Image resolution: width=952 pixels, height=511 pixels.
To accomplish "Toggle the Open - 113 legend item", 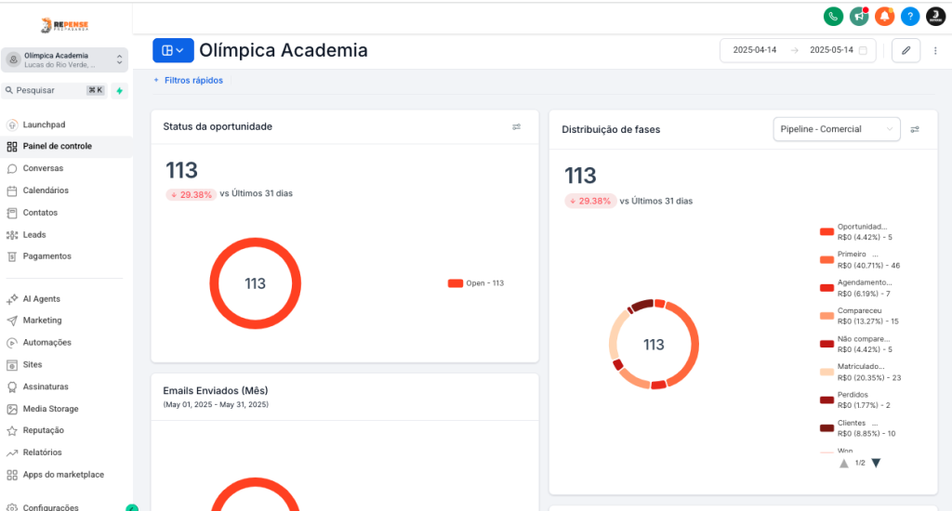I will tap(476, 283).
